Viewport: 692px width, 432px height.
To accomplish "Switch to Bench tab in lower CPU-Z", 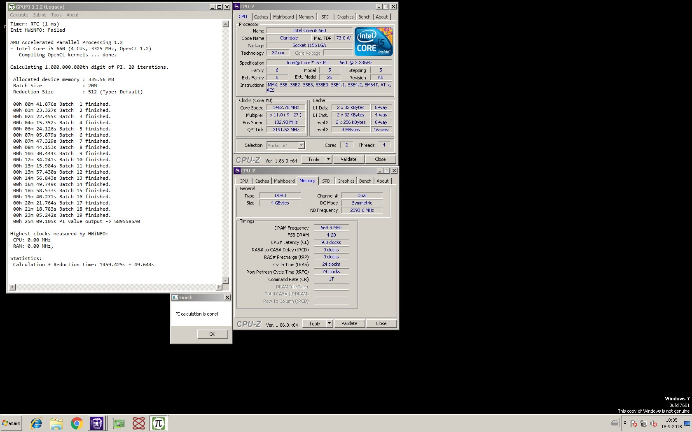I will [x=365, y=181].
